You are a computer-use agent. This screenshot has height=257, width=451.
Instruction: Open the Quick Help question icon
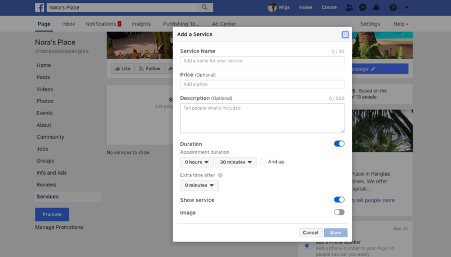[x=393, y=7]
